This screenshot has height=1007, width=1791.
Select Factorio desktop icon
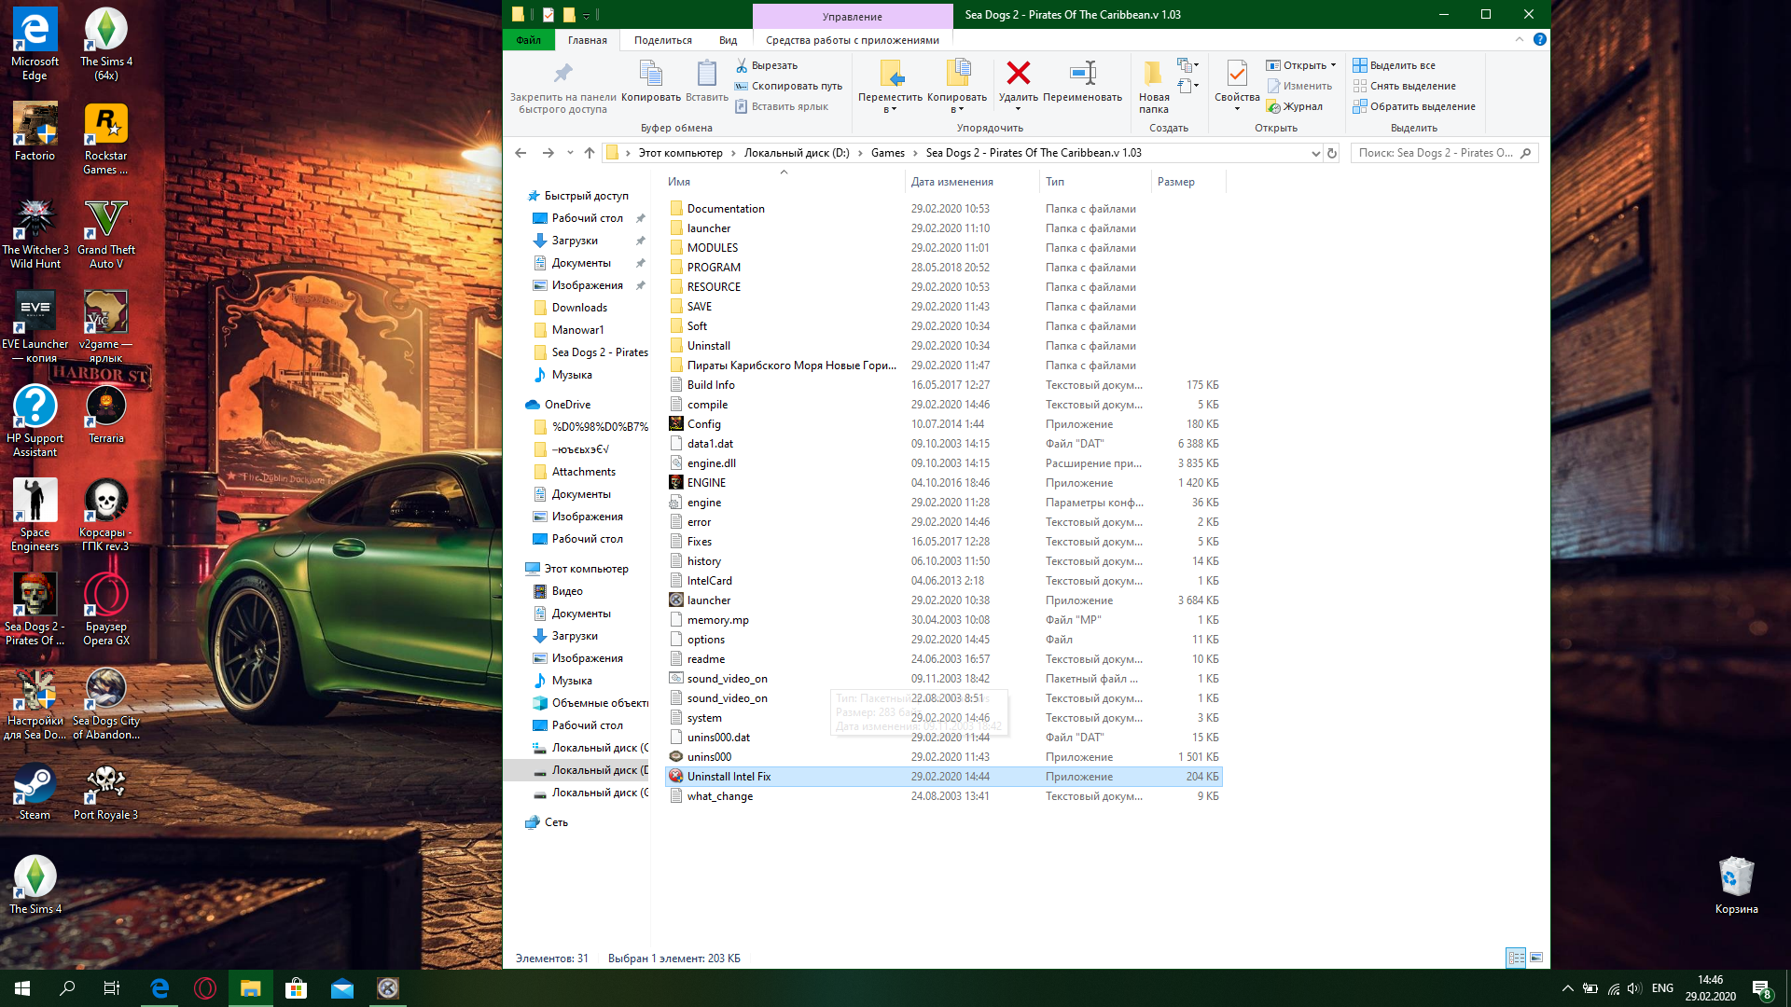35,132
